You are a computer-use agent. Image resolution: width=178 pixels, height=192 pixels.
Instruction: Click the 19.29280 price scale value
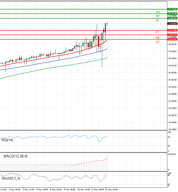tap(172, 94)
